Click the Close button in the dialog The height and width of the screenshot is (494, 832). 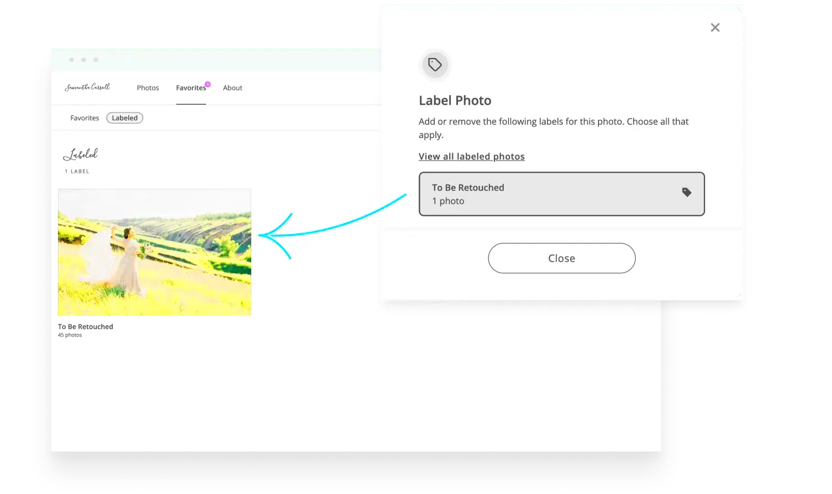(561, 258)
